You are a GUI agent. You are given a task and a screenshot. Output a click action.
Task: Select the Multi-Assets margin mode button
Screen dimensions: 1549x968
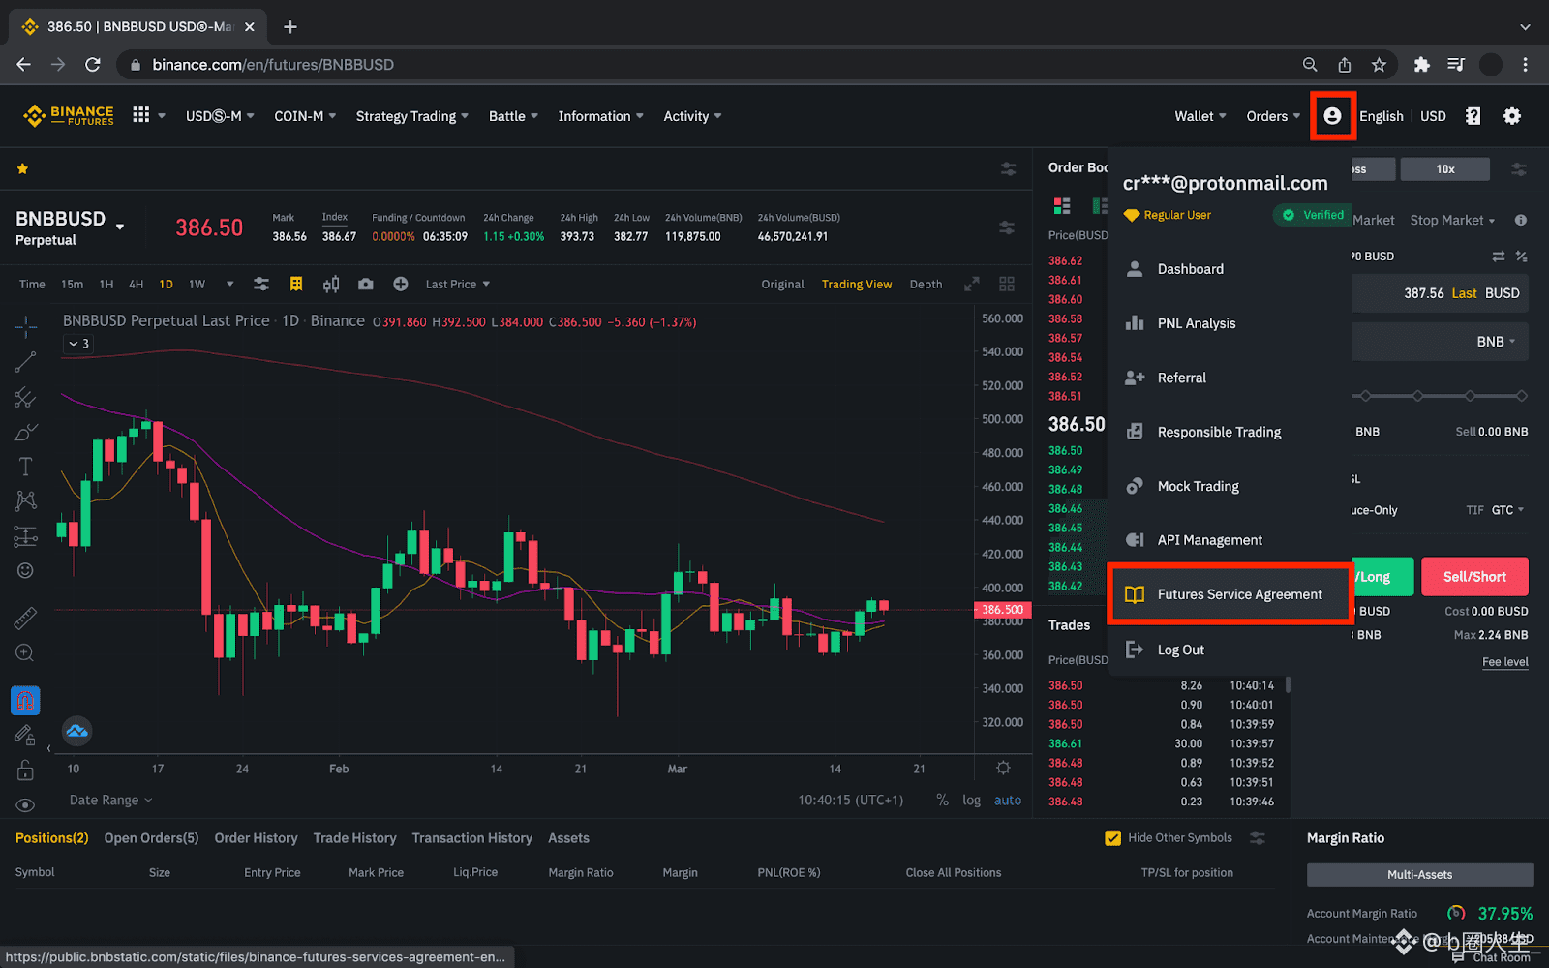point(1419,875)
